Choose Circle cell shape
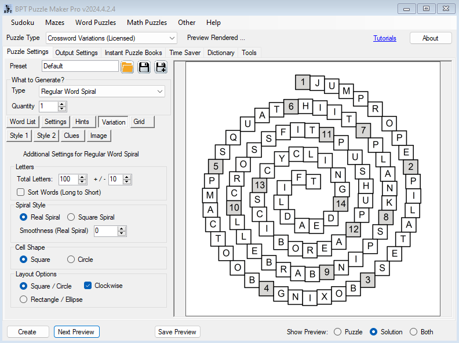The image size is (459, 343). point(71,260)
